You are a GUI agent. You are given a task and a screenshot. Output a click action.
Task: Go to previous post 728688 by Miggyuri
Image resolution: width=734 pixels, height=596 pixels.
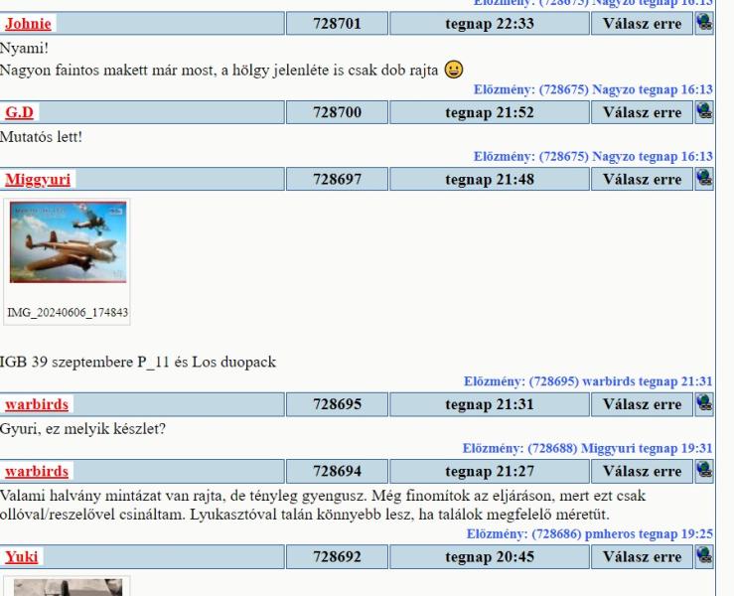[x=592, y=447]
